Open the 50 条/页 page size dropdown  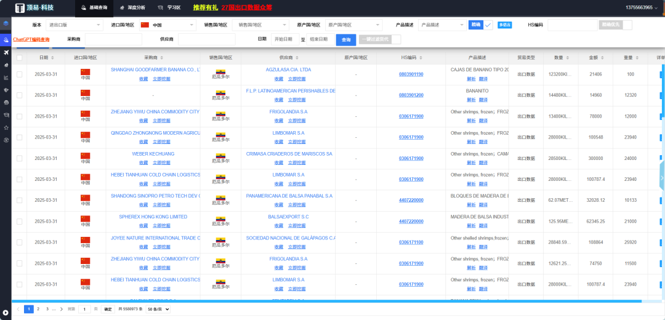pyautogui.click(x=158, y=310)
